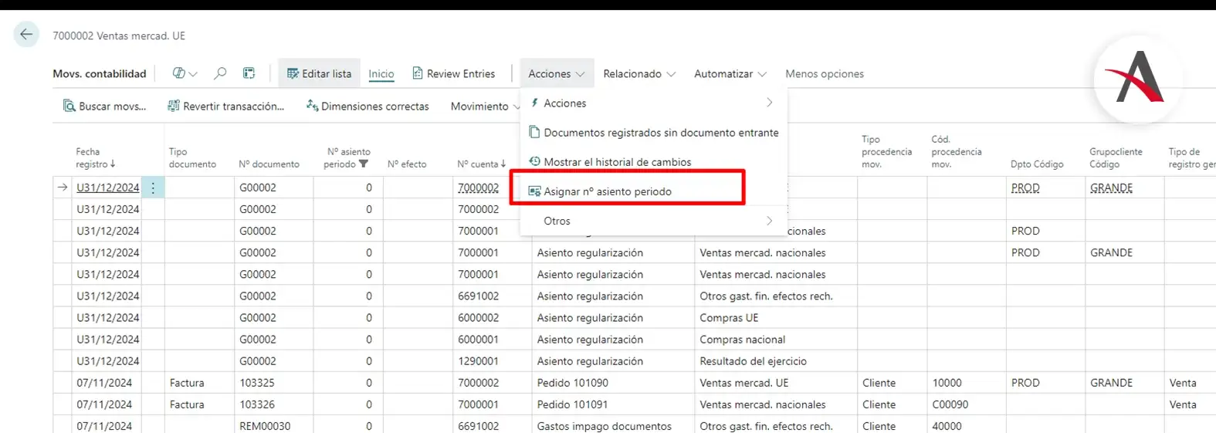Click Menos opciones

pos(824,73)
